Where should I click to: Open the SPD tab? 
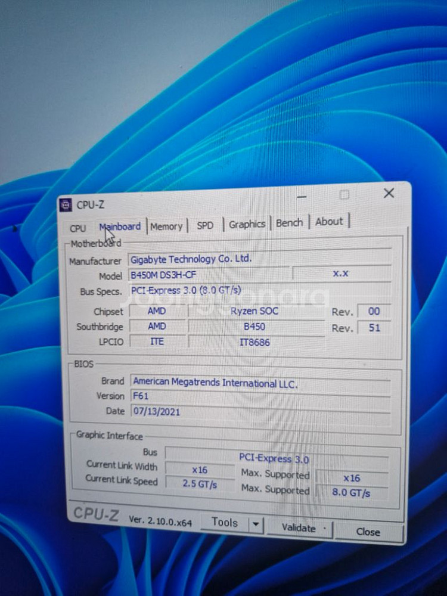click(205, 225)
